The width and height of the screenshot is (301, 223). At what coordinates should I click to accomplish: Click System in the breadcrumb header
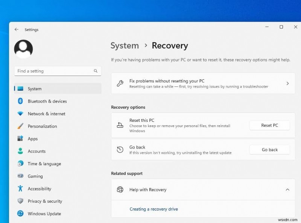(x=125, y=46)
